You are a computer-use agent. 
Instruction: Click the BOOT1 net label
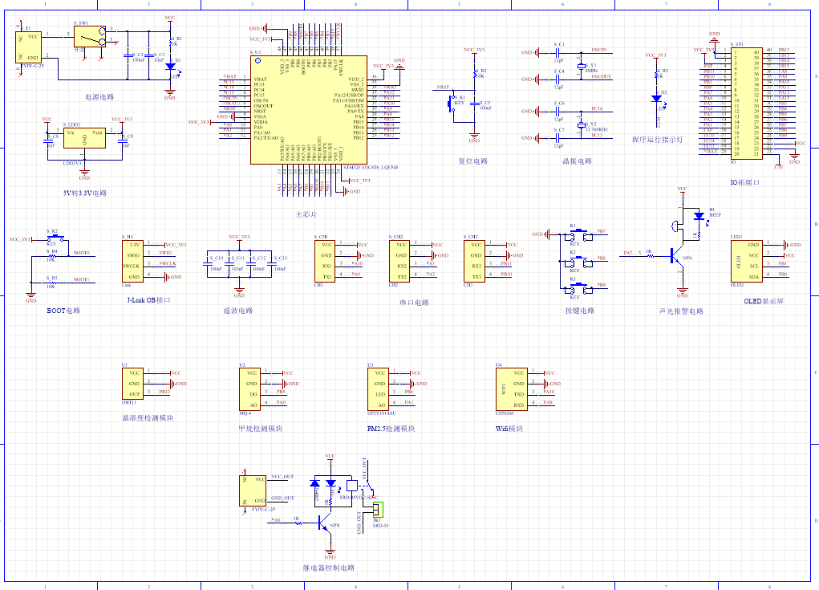(81, 279)
